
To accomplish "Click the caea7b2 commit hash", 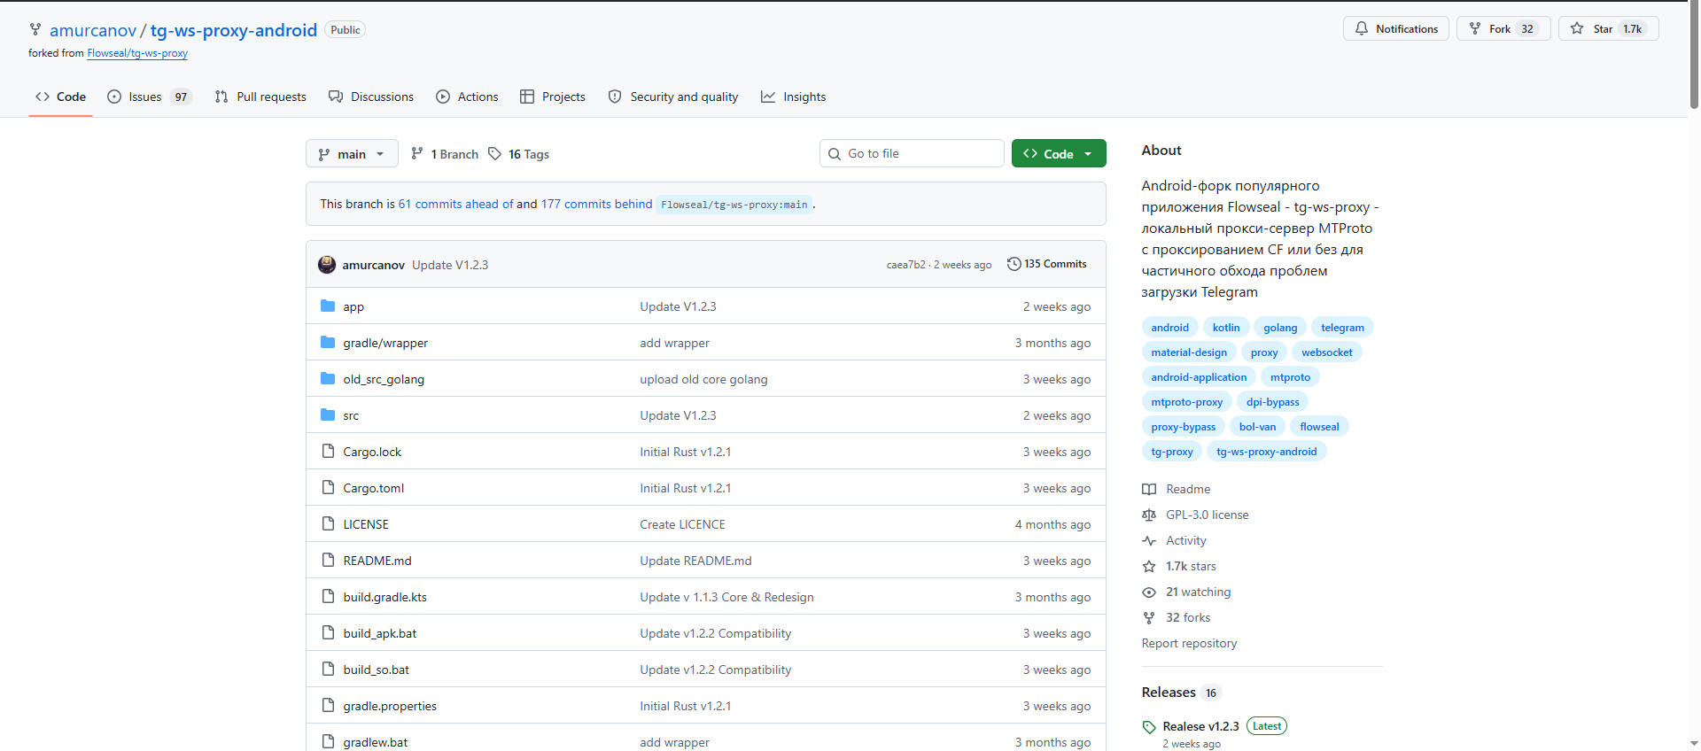I will coord(905,265).
